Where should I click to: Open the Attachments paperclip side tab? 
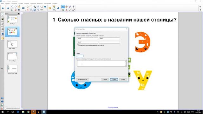pyautogui.click(x=3, y=24)
